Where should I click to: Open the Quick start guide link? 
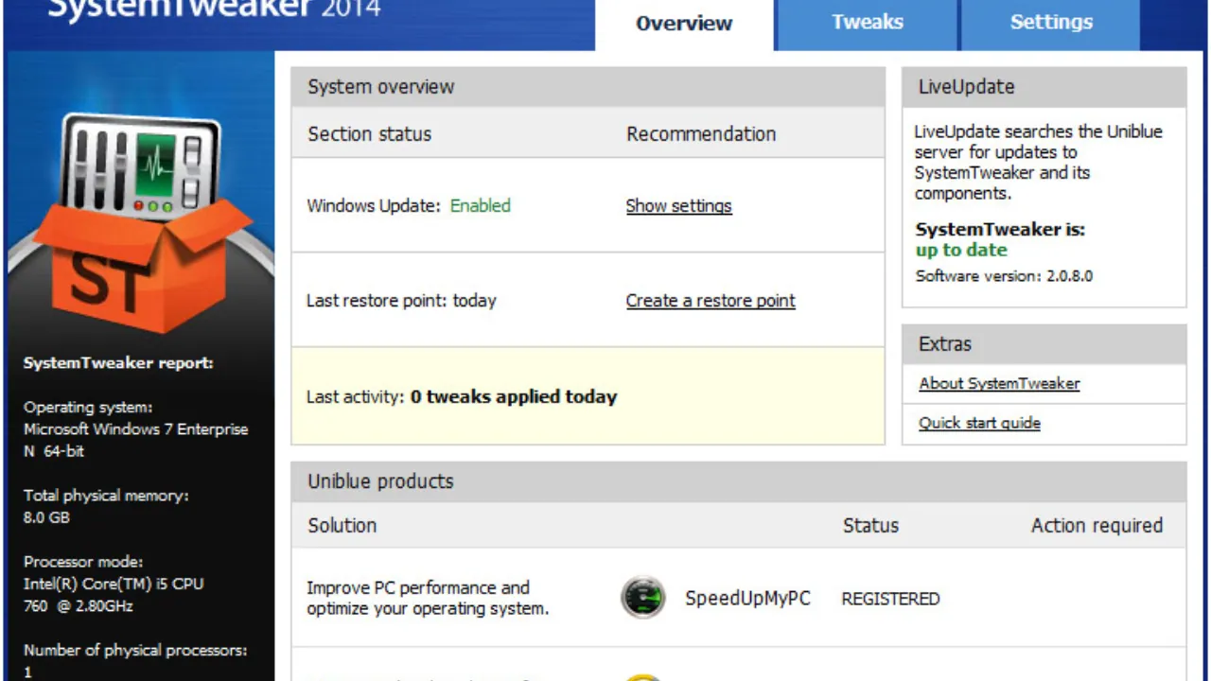pos(979,423)
